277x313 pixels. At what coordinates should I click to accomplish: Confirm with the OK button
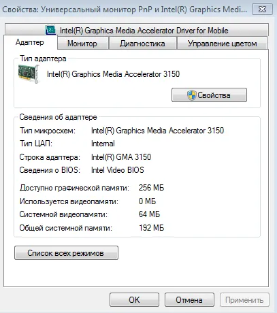tap(134, 300)
